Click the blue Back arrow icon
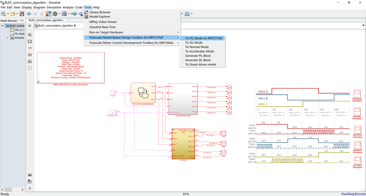The image size is (366, 196). pos(29,14)
